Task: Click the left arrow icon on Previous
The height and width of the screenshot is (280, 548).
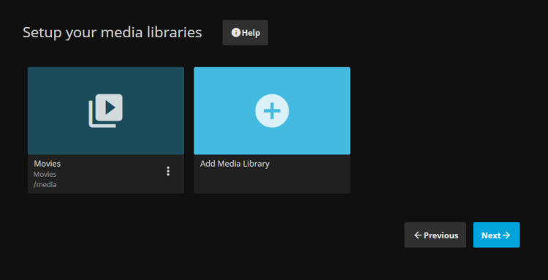Action: (418, 235)
